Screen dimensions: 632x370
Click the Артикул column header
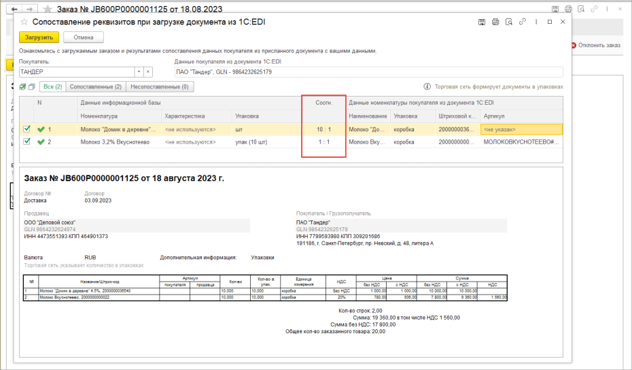[x=521, y=116]
